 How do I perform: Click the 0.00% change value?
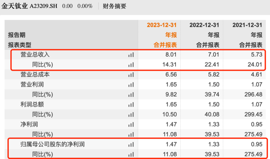click(x=85, y=6)
